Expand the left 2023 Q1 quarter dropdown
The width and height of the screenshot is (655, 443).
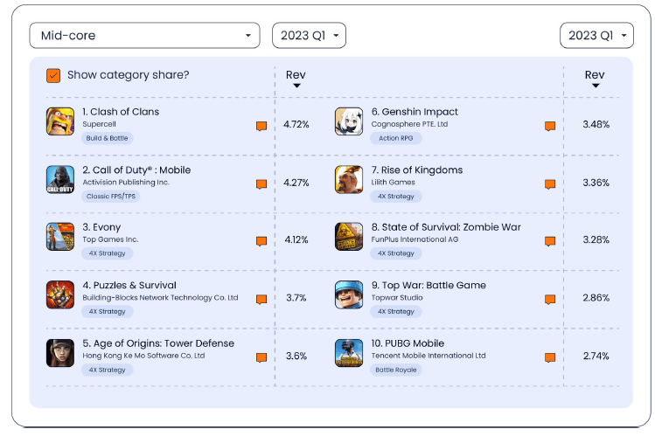[x=309, y=36]
